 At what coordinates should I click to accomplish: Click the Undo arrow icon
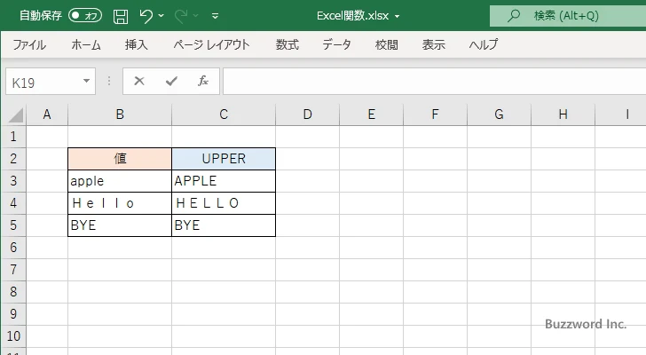[x=146, y=16]
